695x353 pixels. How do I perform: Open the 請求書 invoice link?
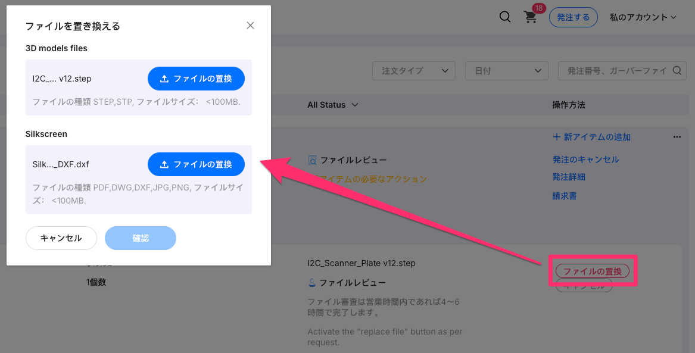click(564, 196)
